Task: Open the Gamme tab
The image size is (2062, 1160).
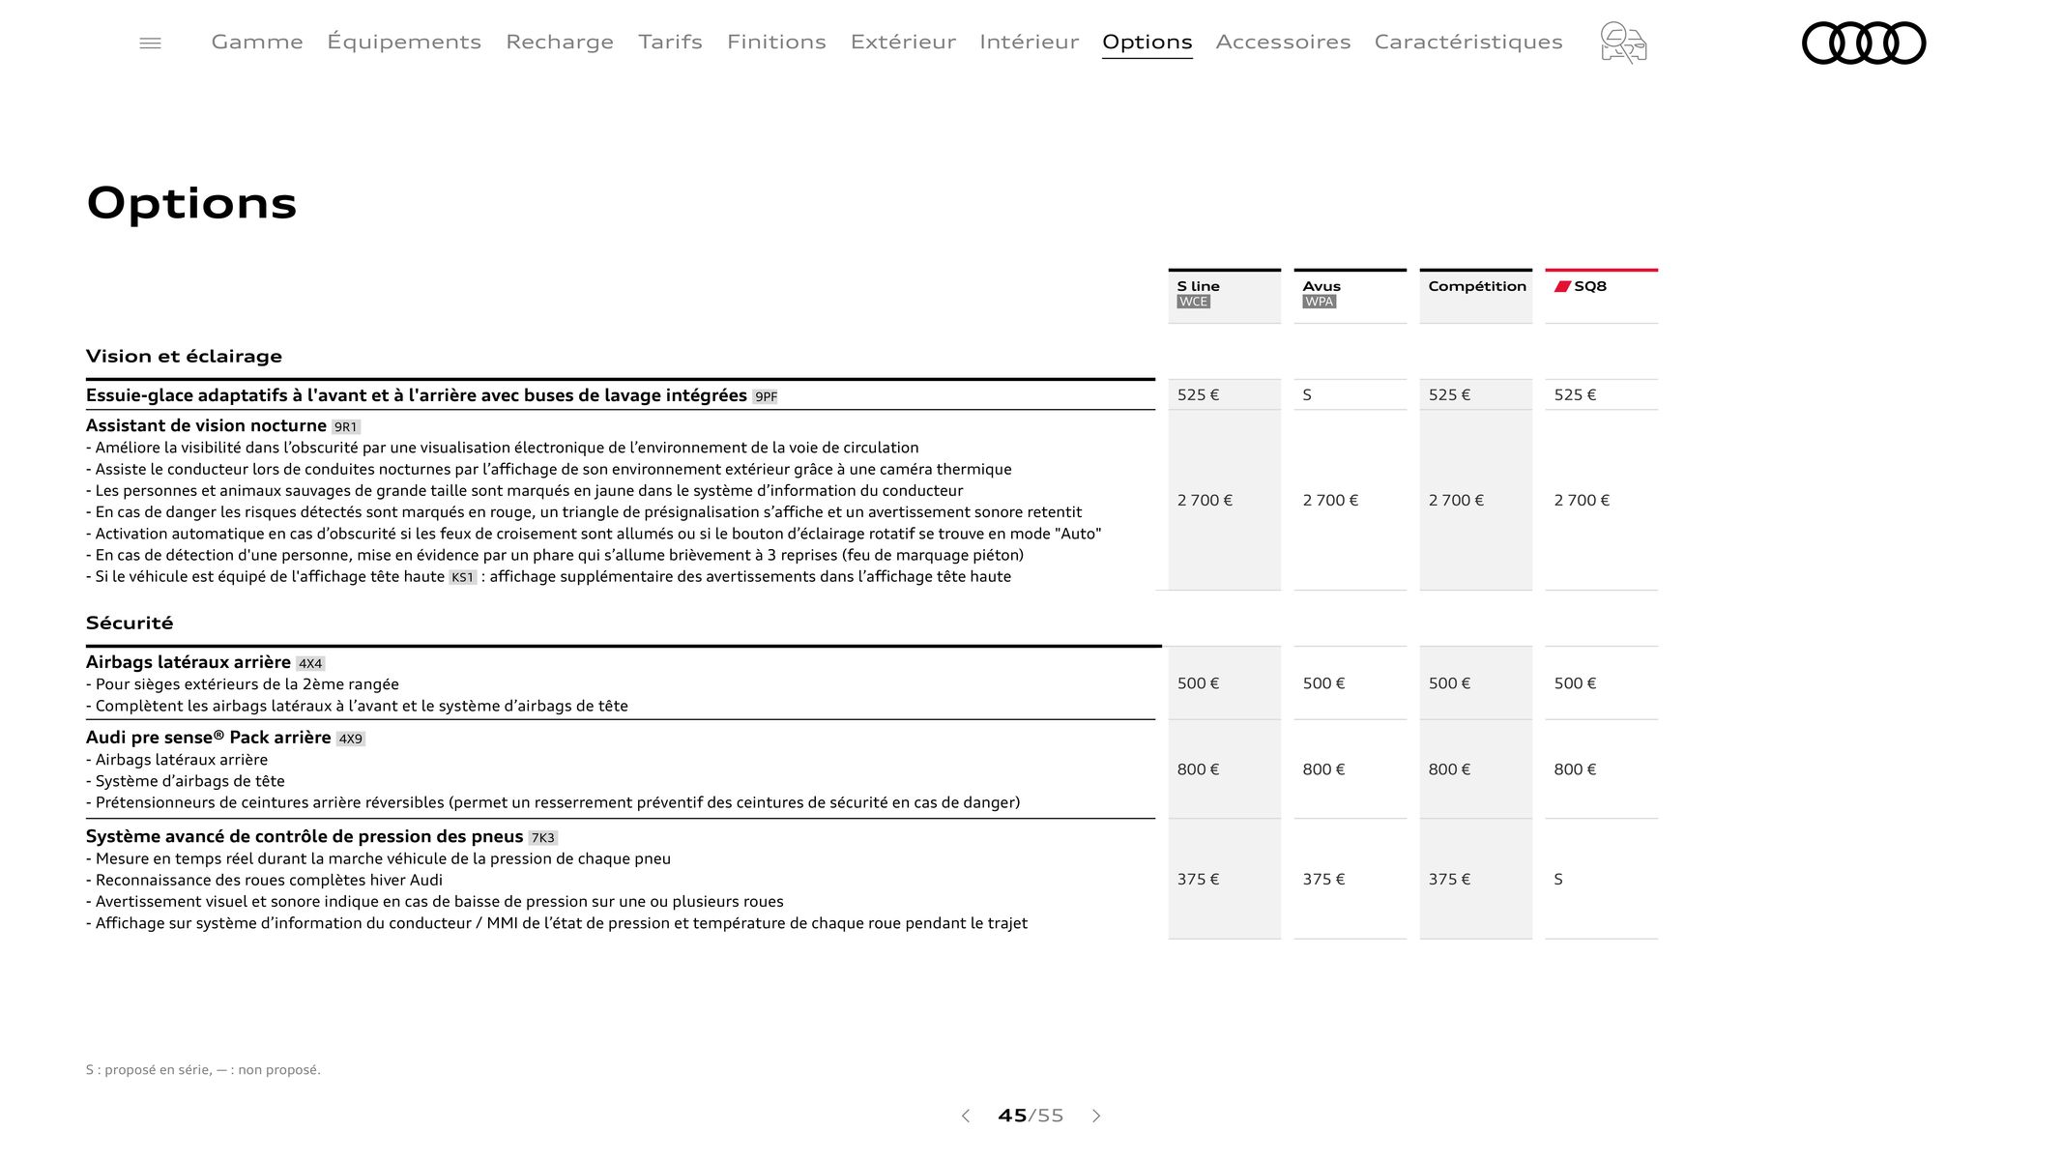Action: 257,42
